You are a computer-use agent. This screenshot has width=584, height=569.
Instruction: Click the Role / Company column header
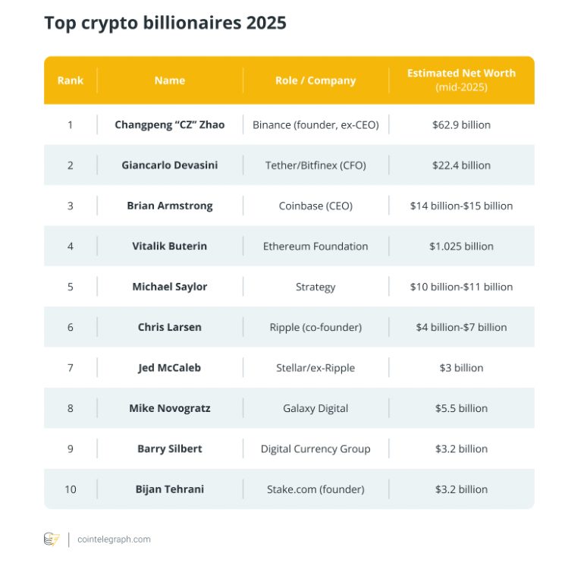click(x=316, y=80)
